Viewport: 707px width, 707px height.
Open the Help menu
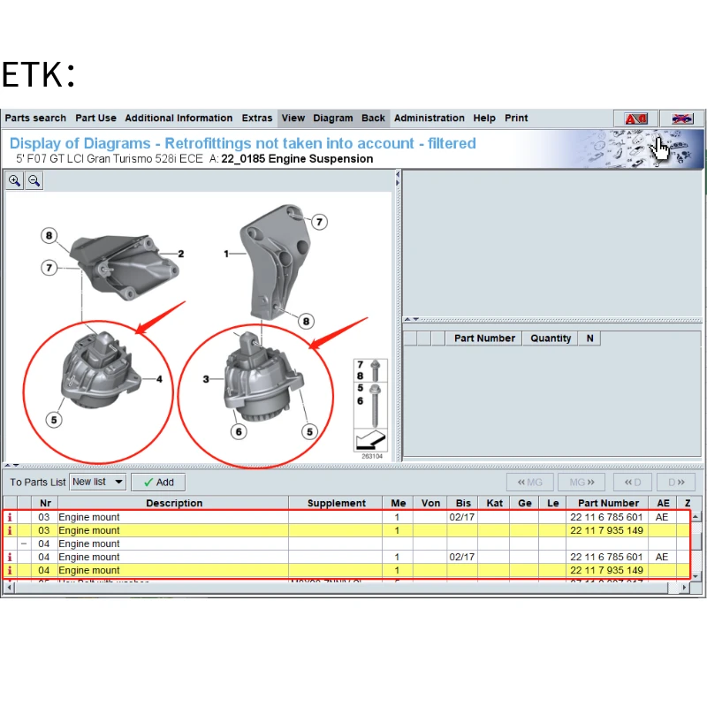(x=484, y=118)
